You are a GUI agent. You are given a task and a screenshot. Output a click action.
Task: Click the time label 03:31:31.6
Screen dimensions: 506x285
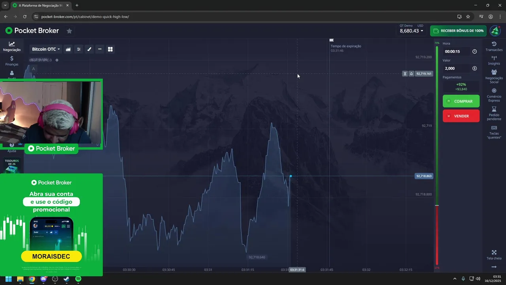pos(297,270)
